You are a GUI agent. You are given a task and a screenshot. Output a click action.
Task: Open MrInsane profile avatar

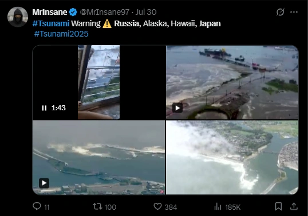(18, 17)
